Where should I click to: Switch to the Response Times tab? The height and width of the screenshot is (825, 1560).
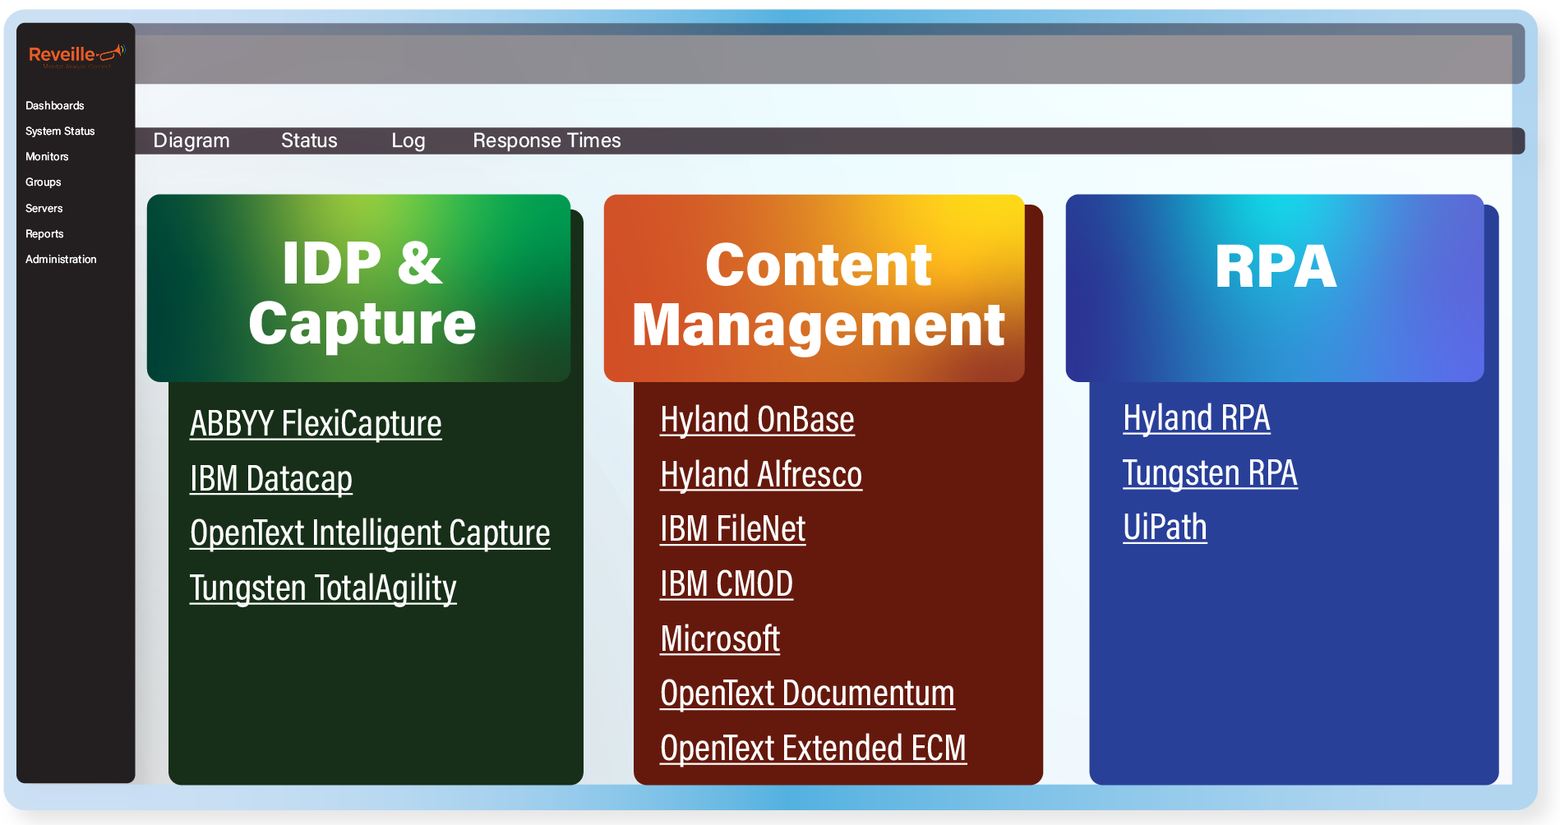tap(547, 141)
